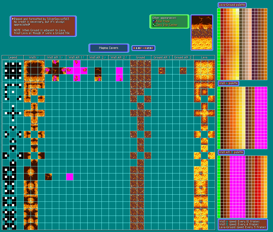
Task: Click the 'Ripped and formatted by SilverDeoxys563' line
Action: click(42, 19)
